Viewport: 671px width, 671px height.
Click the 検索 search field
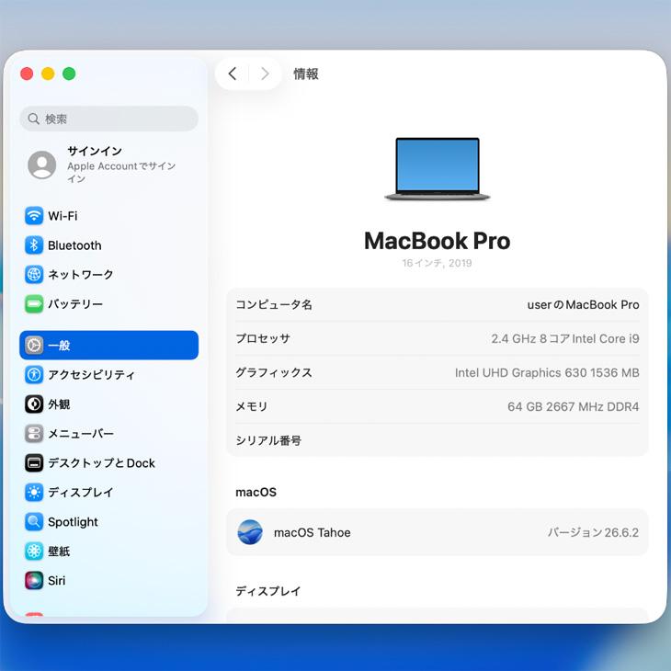[108, 119]
